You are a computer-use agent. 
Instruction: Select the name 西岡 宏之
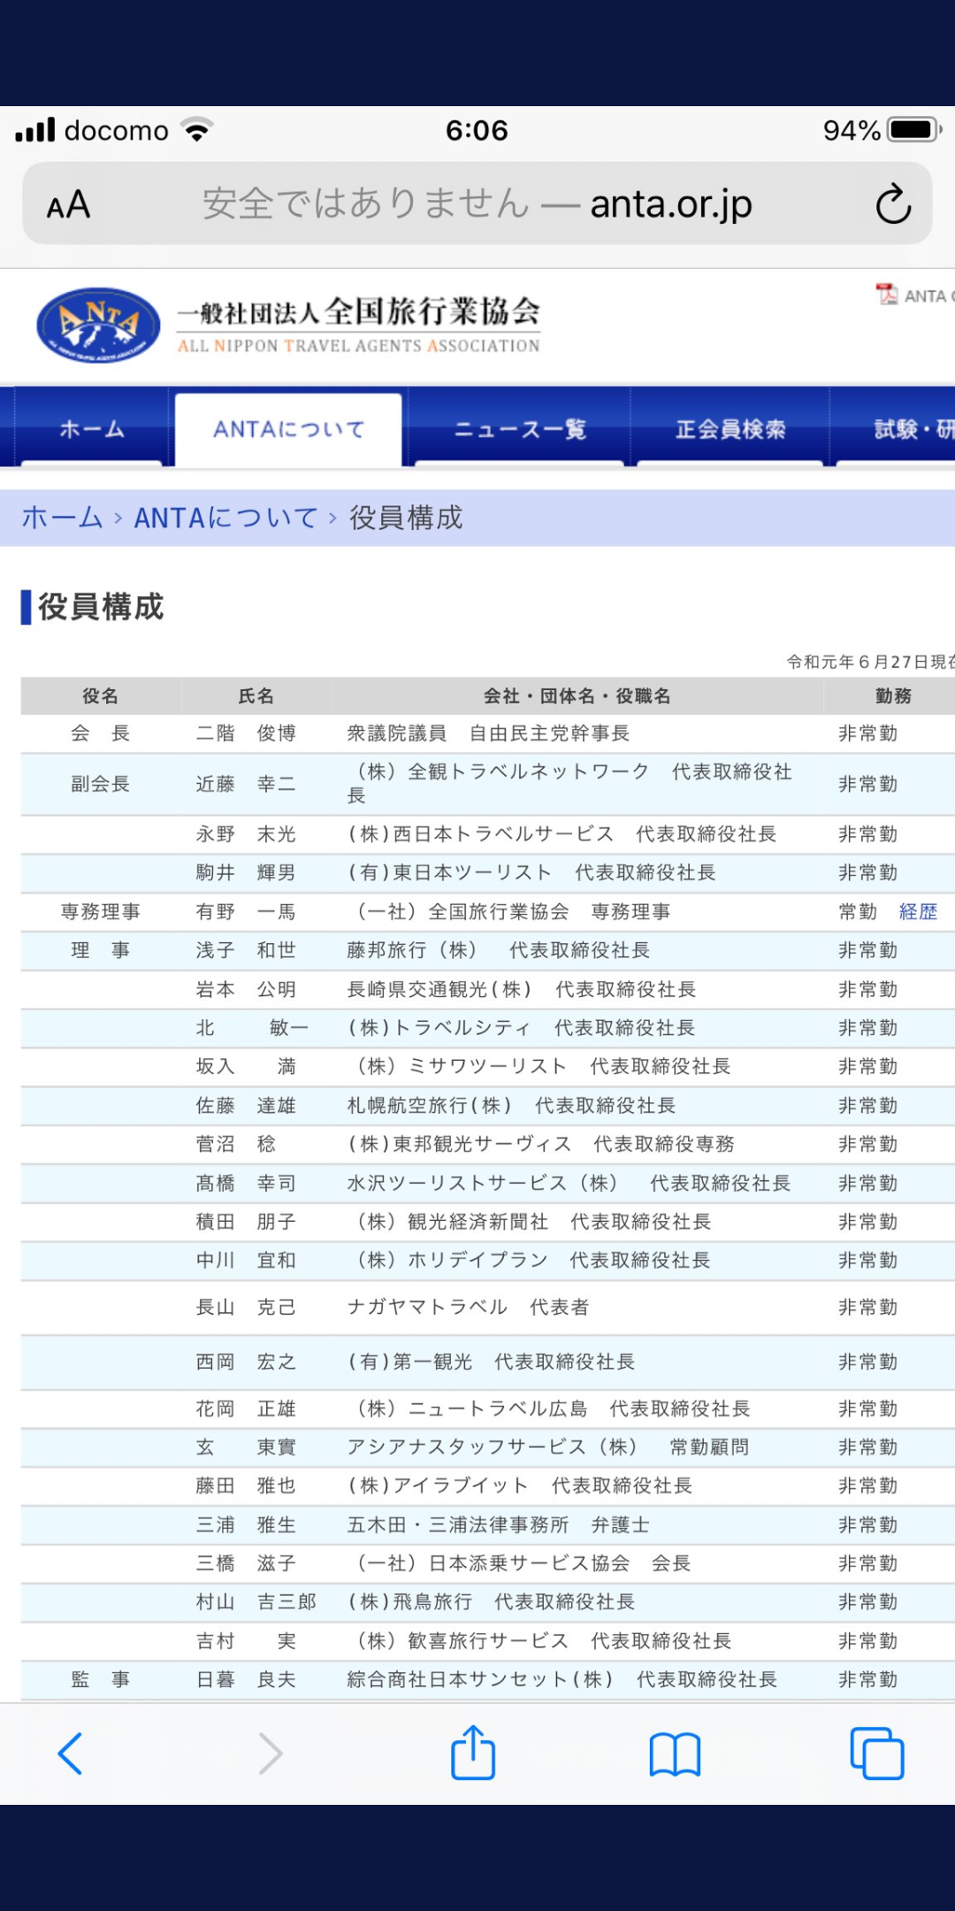pyautogui.click(x=246, y=1362)
